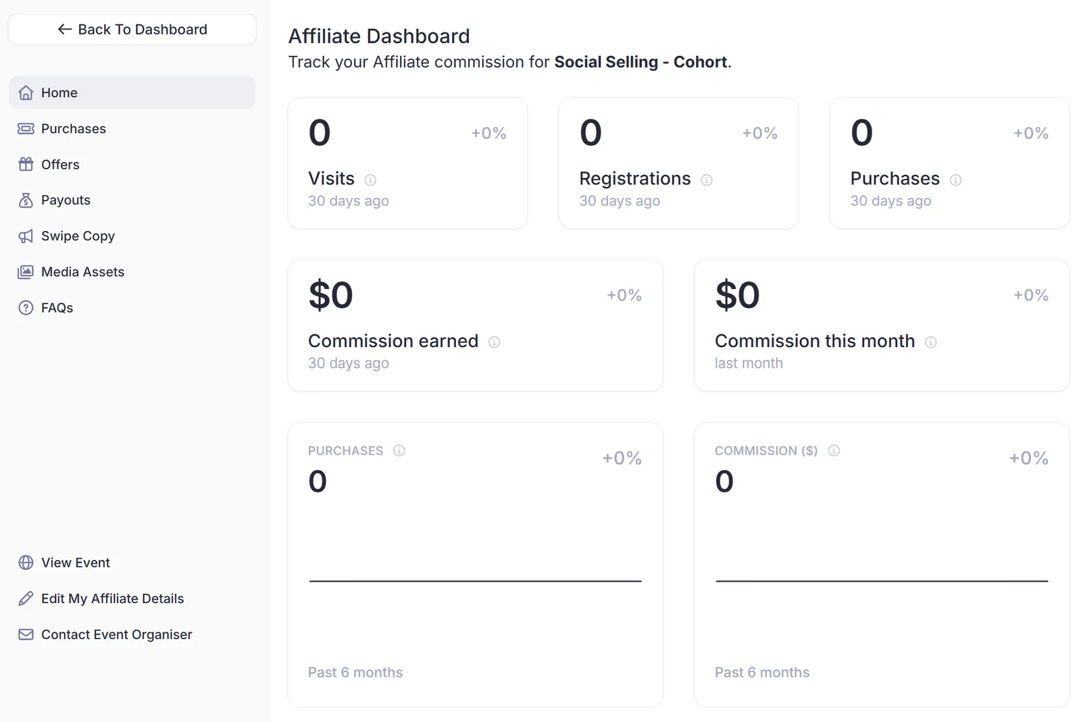Click the info icon beside Purchases card title
This screenshot has width=1081, height=722.
tap(955, 180)
